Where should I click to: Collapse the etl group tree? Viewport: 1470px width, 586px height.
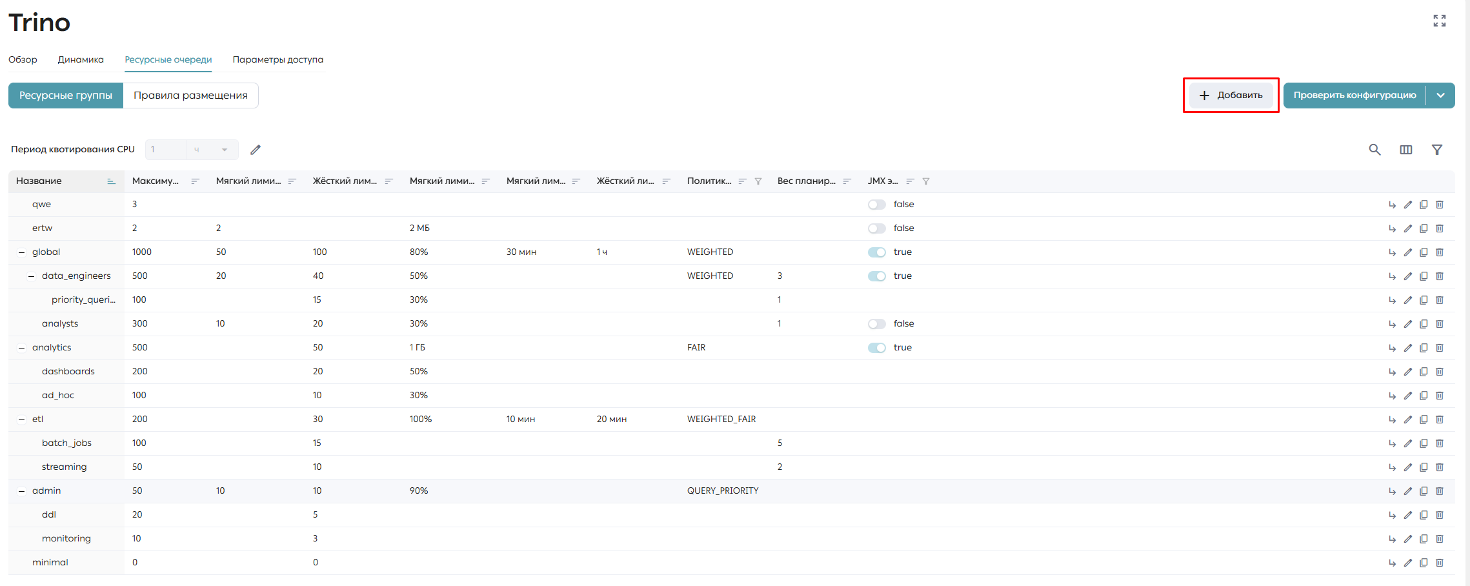(x=21, y=419)
